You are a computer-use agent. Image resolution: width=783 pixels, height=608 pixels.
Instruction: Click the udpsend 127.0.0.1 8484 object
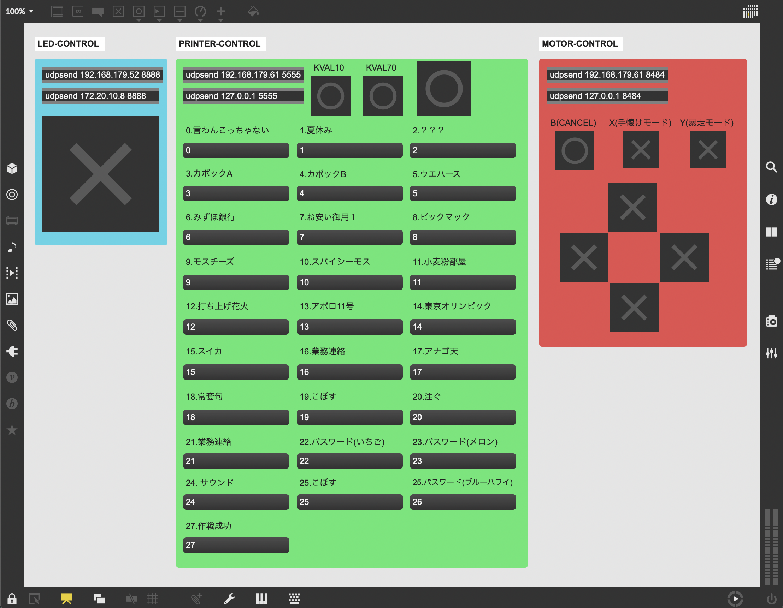coord(607,96)
